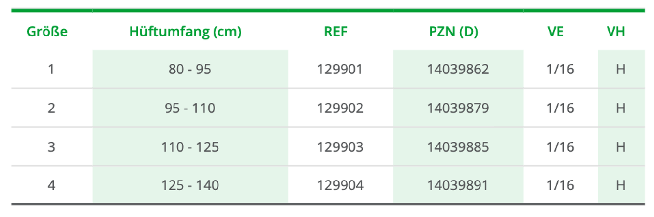The image size is (654, 217).
Task: Select the REF column header
Action: pos(336,32)
